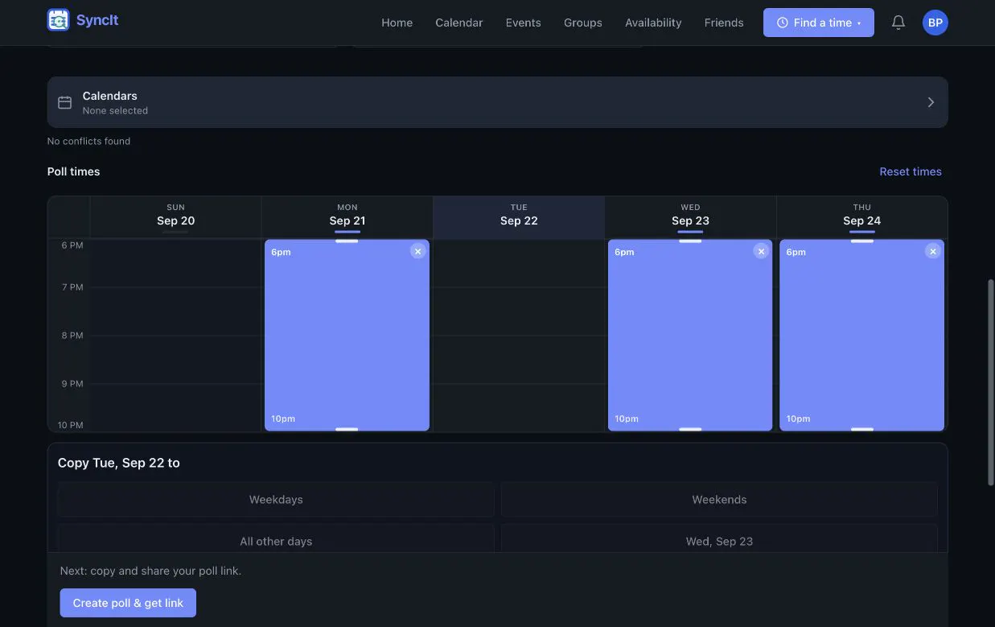Click the 9 PM time label
The image size is (995, 627).
pyautogui.click(x=72, y=384)
